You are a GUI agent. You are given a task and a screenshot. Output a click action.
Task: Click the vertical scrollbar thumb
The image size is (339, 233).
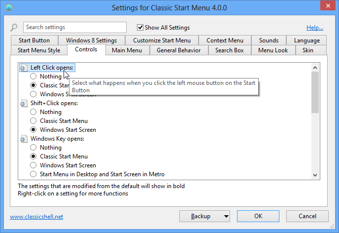coord(315,91)
